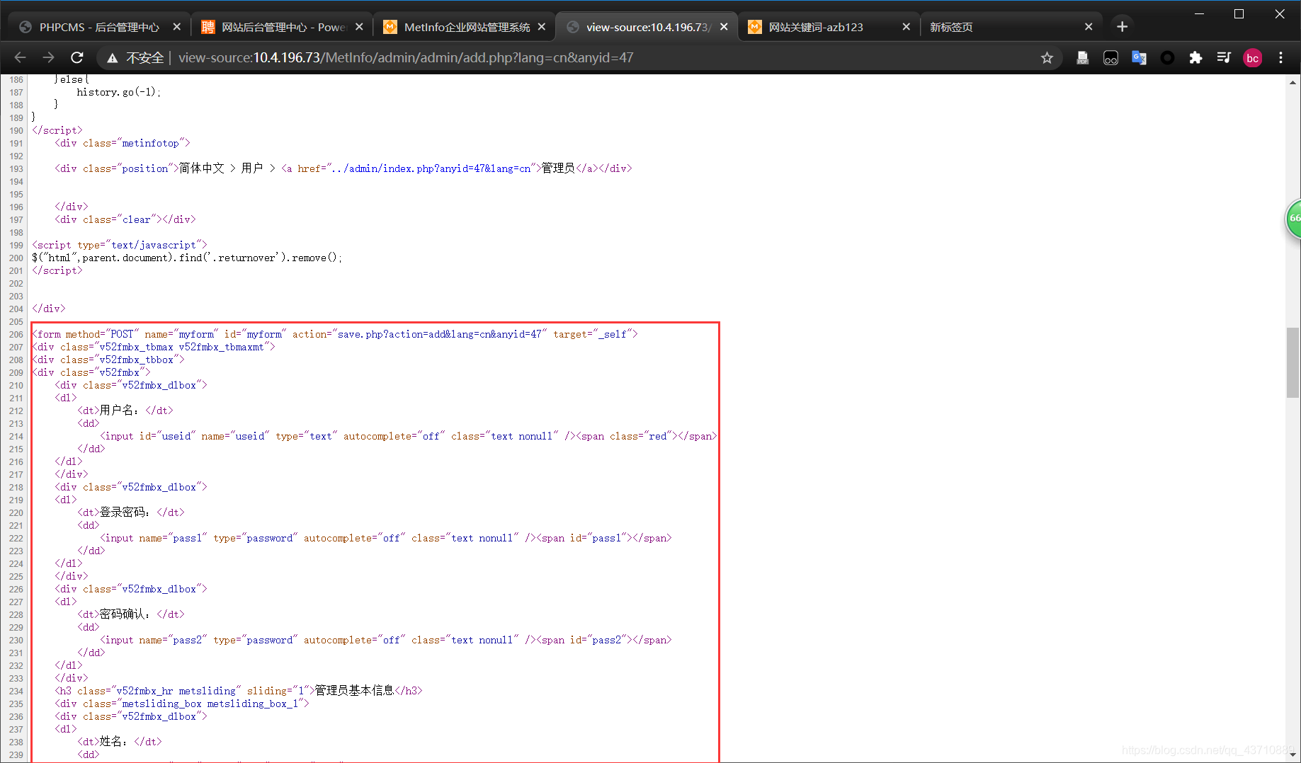Click the 管理员基本信息 heading text
This screenshot has width=1301, height=763.
354,691
